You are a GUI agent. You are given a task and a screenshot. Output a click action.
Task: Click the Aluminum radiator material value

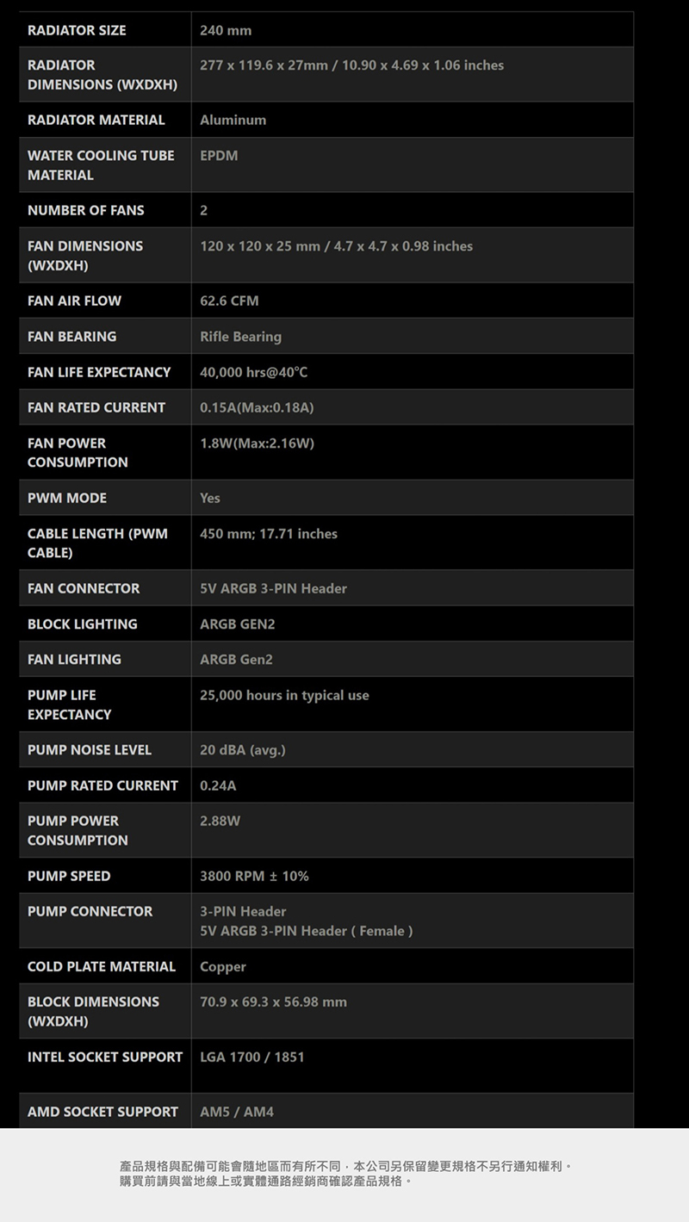pos(233,120)
